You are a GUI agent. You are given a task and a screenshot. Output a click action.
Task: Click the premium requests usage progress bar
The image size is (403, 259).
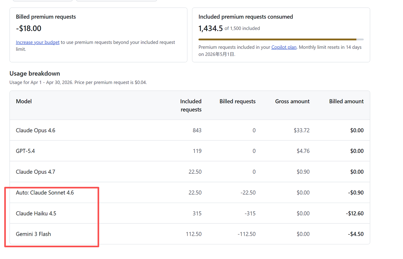click(x=281, y=39)
